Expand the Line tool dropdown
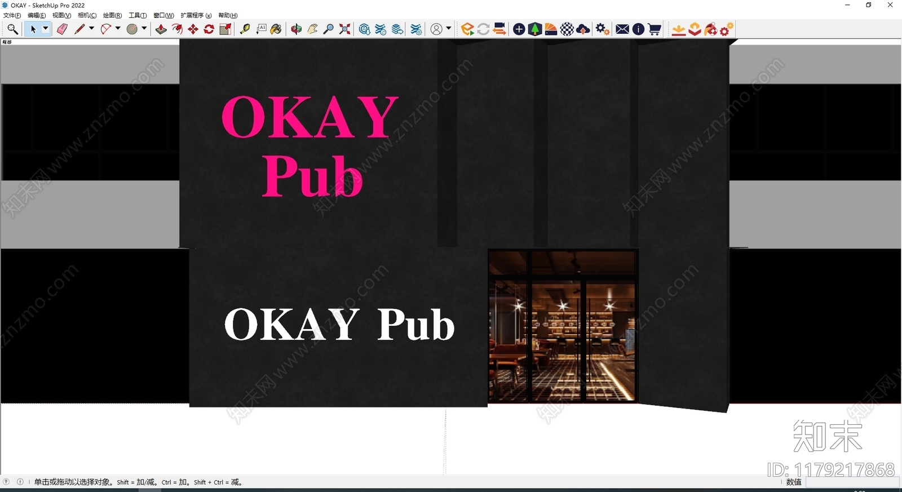 click(x=91, y=29)
